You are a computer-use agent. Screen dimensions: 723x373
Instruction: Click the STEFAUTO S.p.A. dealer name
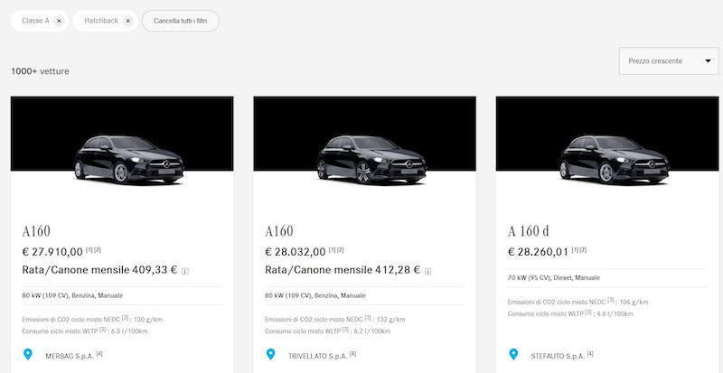(558, 356)
